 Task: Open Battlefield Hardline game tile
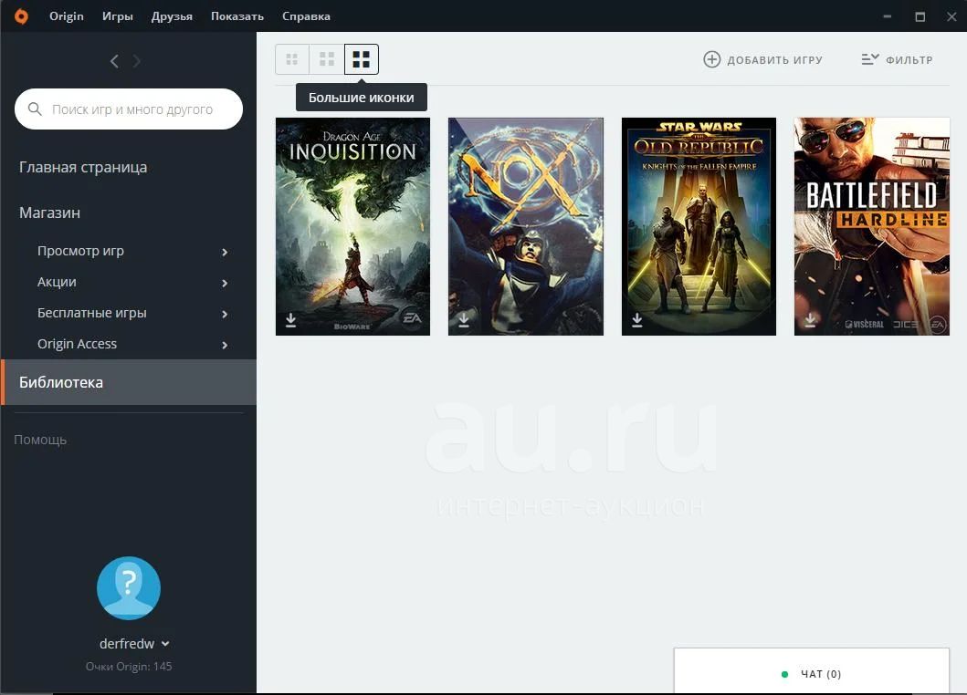click(872, 227)
